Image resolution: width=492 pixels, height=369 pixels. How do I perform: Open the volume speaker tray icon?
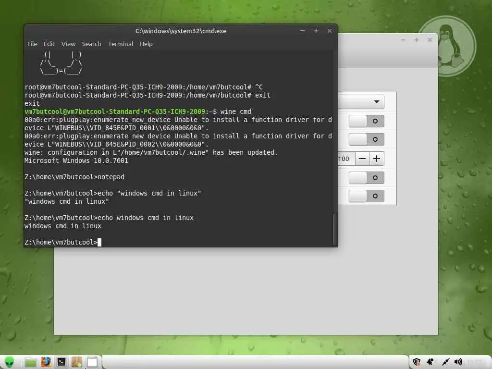(x=458, y=362)
